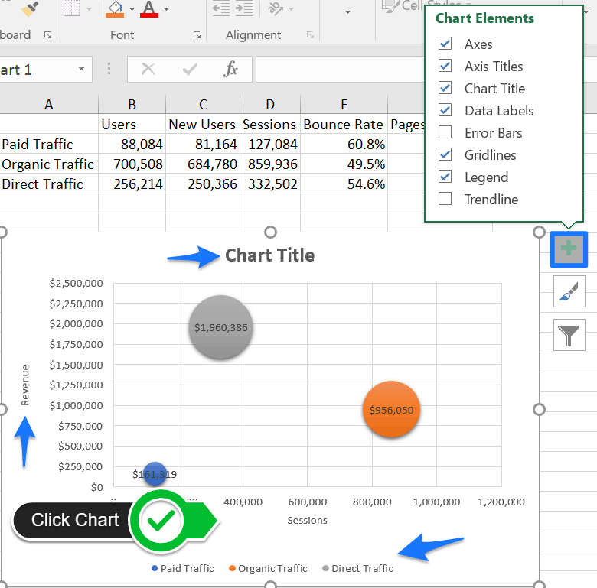Click the Fill Color bucket icon

pyautogui.click(x=115, y=9)
